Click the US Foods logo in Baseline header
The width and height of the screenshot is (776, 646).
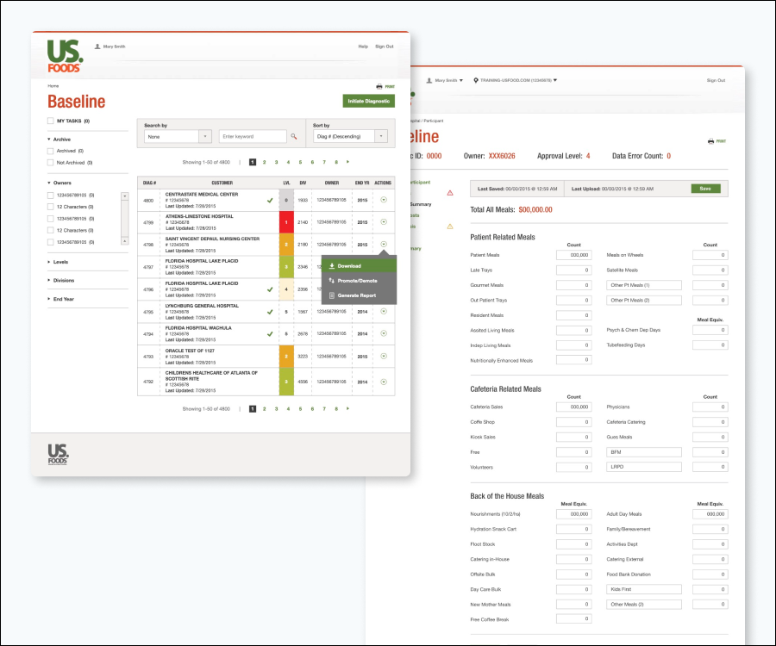[65, 56]
